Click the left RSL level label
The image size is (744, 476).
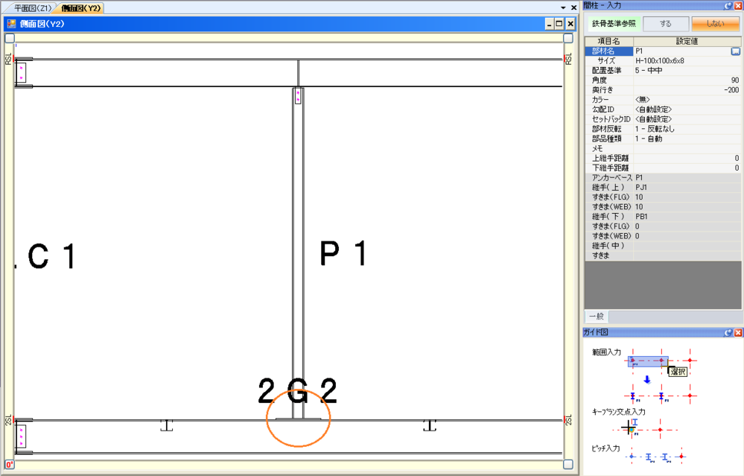pos(8,60)
